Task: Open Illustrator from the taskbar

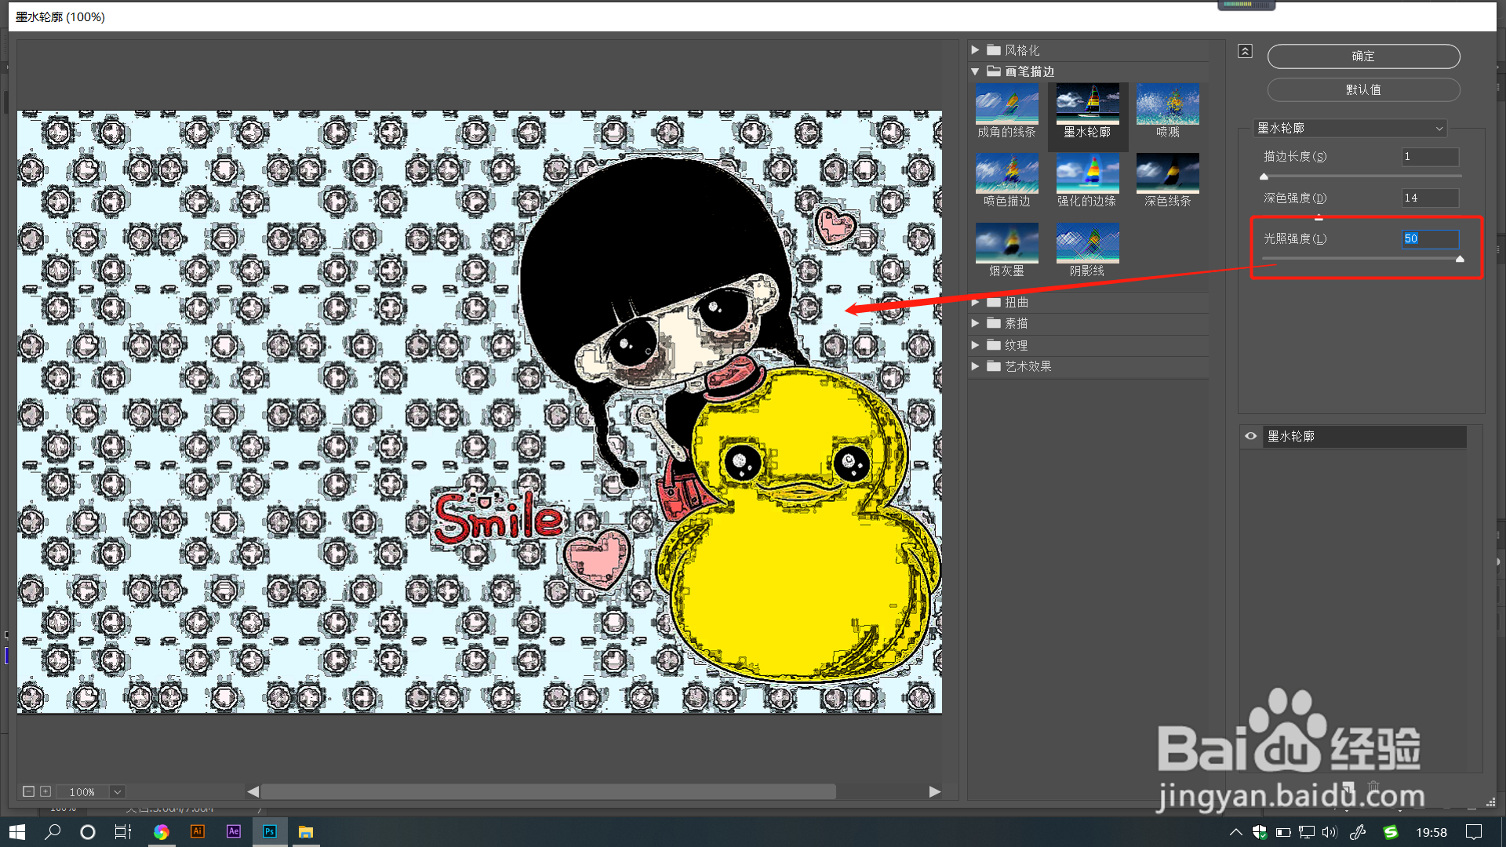Action: click(x=198, y=831)
